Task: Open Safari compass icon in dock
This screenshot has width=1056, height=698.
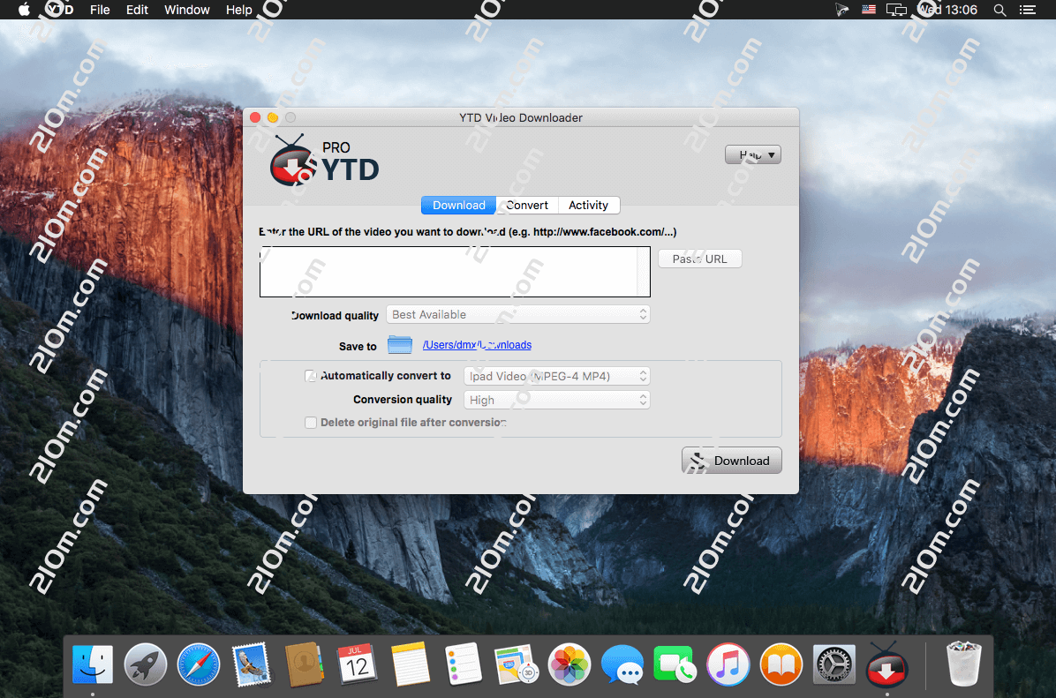Action: coord(199,664)
